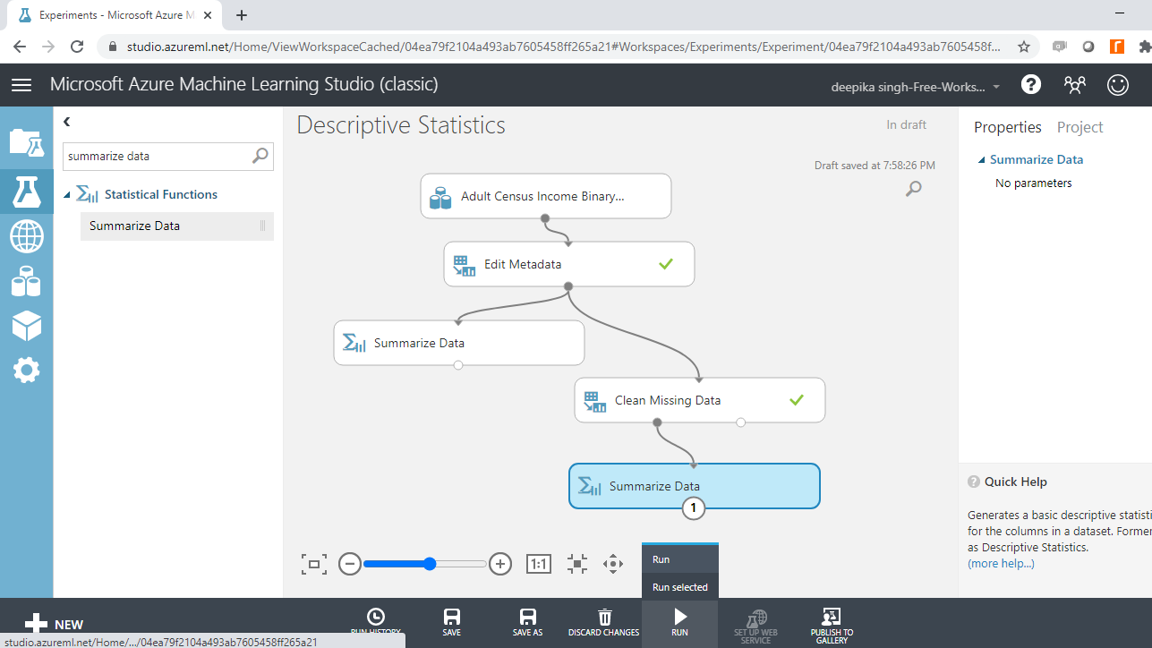Switch to the Project tab
The width and height of the screenshot is (1152, 648).
click(1079, 127)
